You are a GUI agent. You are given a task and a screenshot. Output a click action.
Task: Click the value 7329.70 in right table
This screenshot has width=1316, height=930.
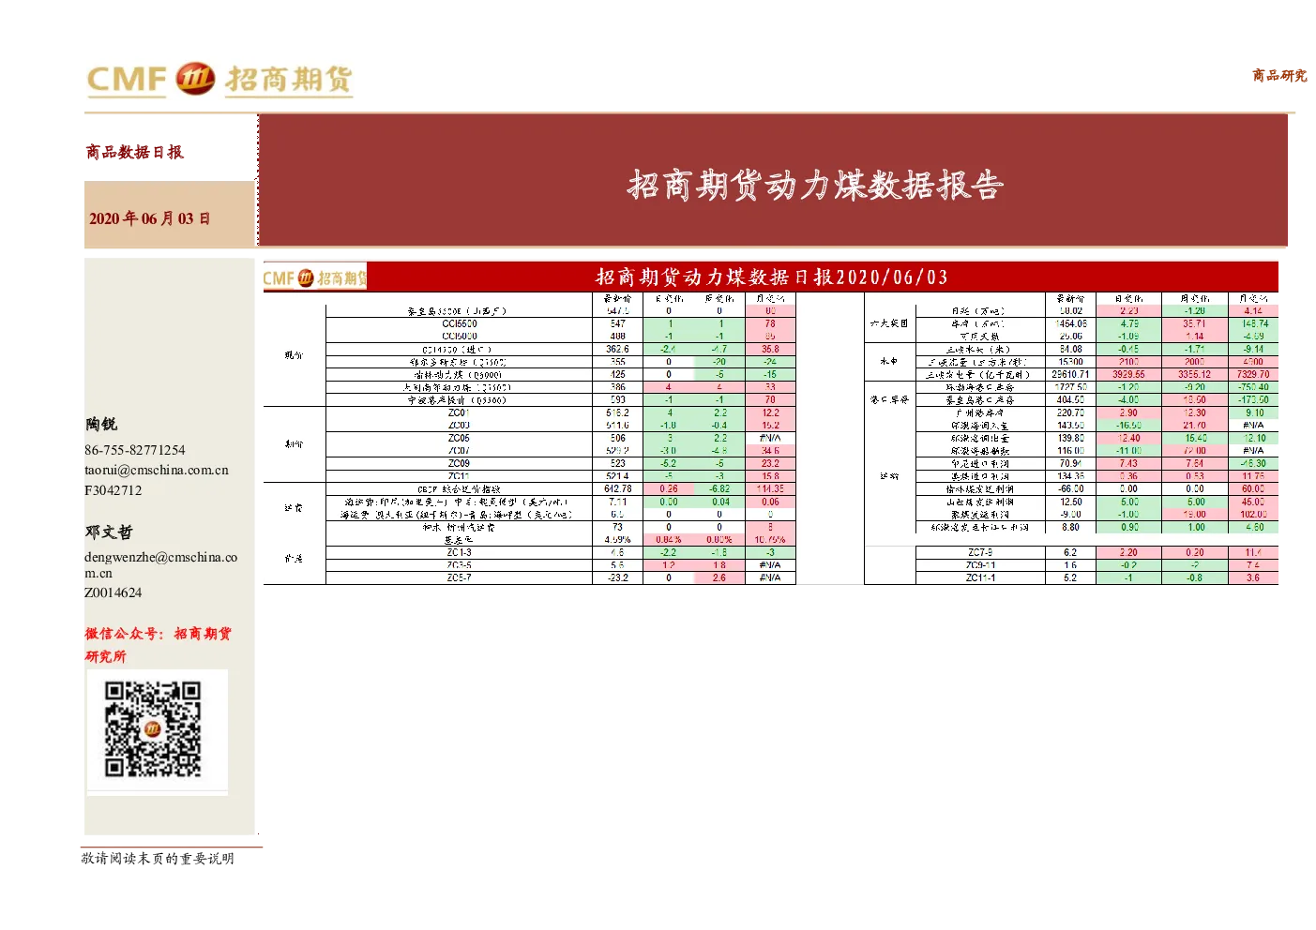pyautogui.click(x=1253, y=374)
